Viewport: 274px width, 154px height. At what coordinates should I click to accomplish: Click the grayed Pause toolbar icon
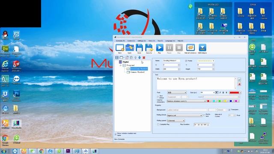click(169, 47)
